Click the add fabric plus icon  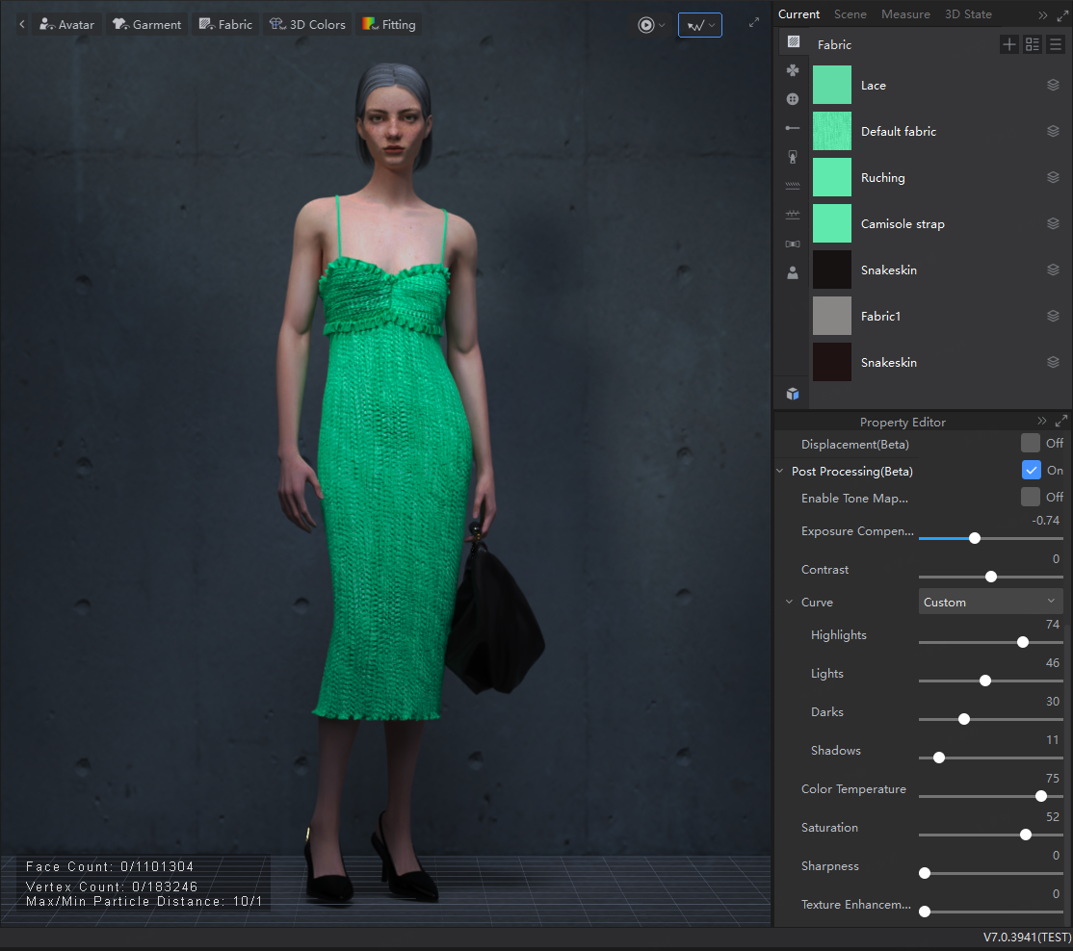coord(1008,44)
